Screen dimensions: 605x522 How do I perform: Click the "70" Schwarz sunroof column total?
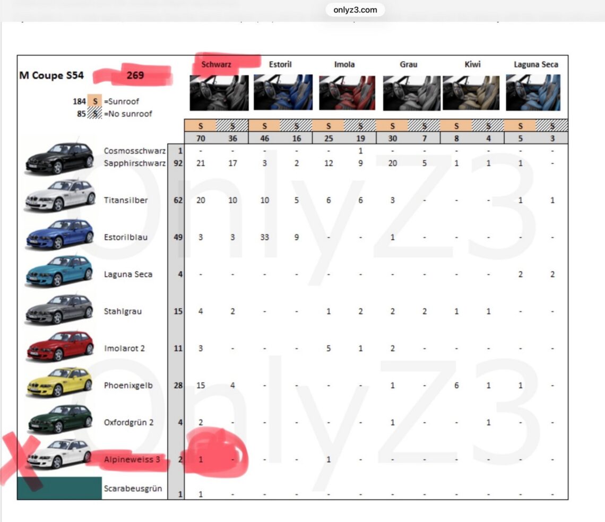[x=201, y=138]
